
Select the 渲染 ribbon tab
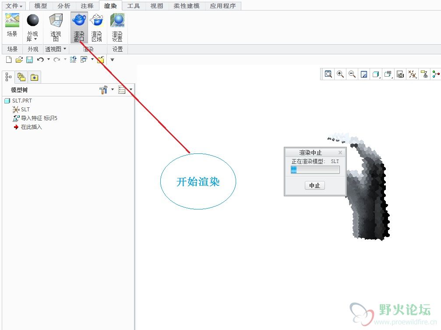point(110,6)
